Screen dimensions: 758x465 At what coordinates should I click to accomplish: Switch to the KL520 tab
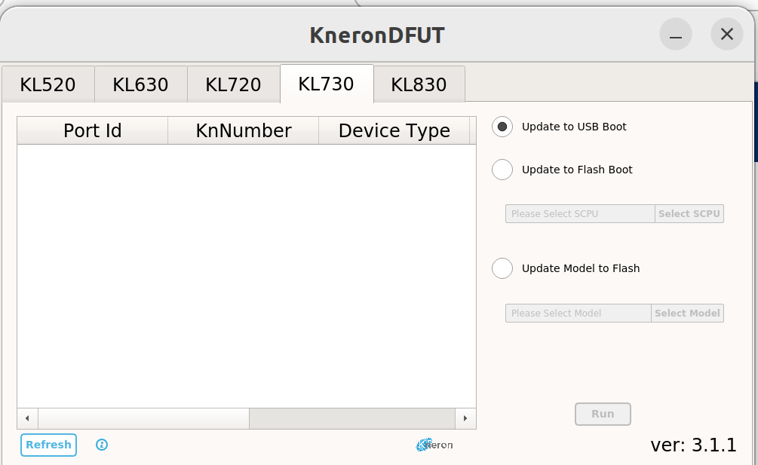pyautogui.click(x=48, y=84)
